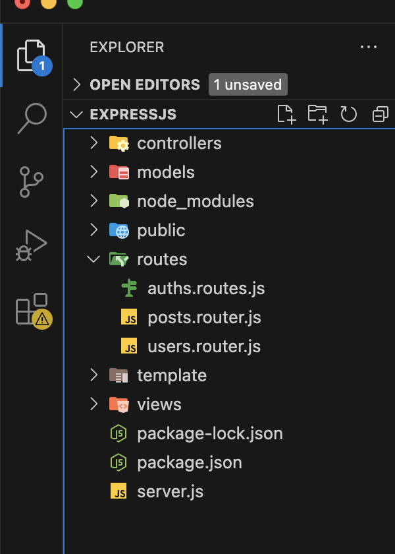Click New Folder icon in EXPRESSJS header
Image resolution: width=395 pixels, height=554 pixels.
click(x=317, y=115)
